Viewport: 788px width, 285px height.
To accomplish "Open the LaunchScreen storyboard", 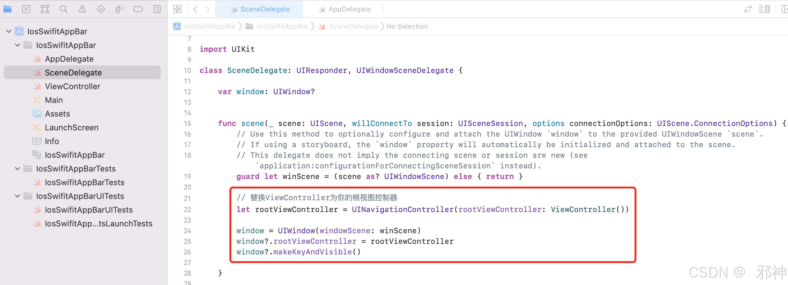I will click(x=82, y=127).
